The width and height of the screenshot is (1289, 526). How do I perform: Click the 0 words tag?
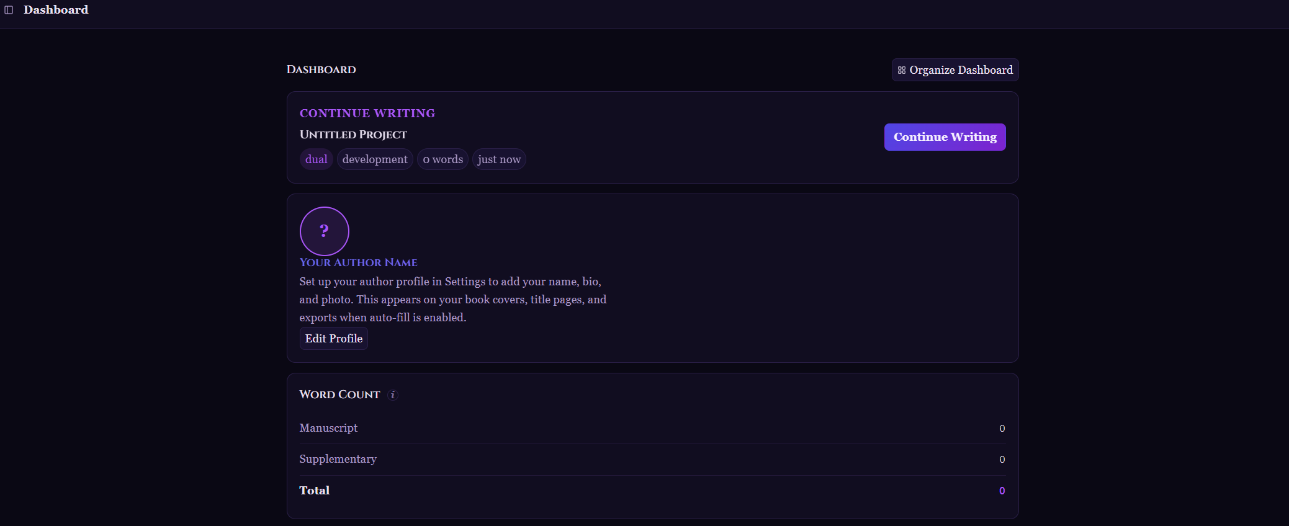tap(443, 159)
